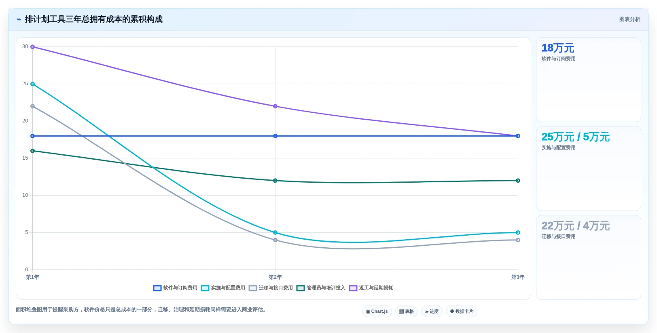Click the 表格 tag button
The image size is (657, 333).
pyautogui.click(x=407, y=312)
